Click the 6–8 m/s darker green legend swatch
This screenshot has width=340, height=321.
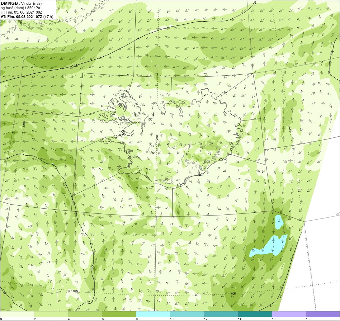[x=119, y=314]
